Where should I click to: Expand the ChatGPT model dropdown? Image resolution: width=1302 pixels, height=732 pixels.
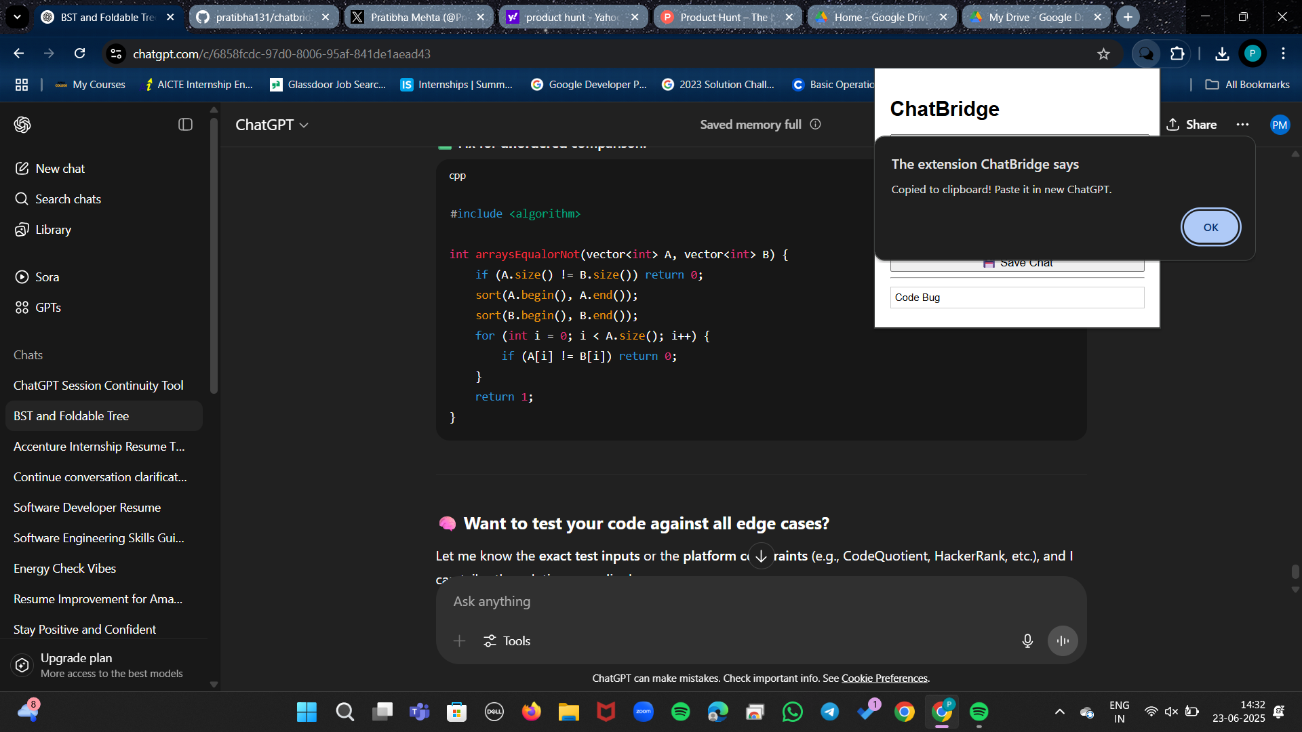tap(272, 125)
